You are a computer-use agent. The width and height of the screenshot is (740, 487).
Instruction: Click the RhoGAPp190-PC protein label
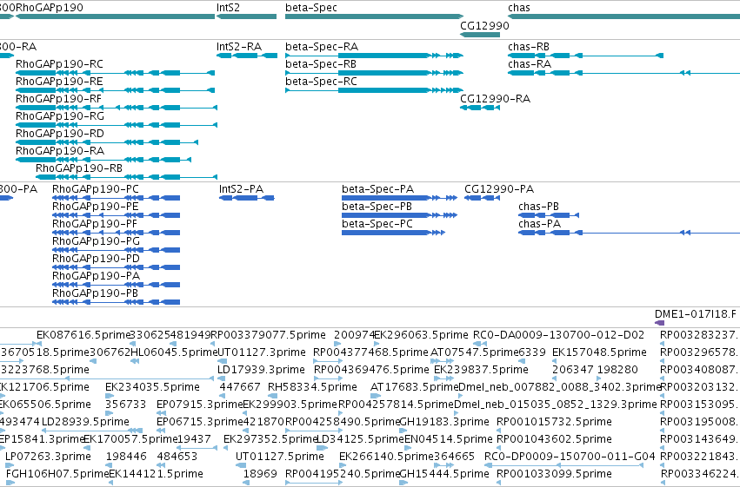click(96, 189)
